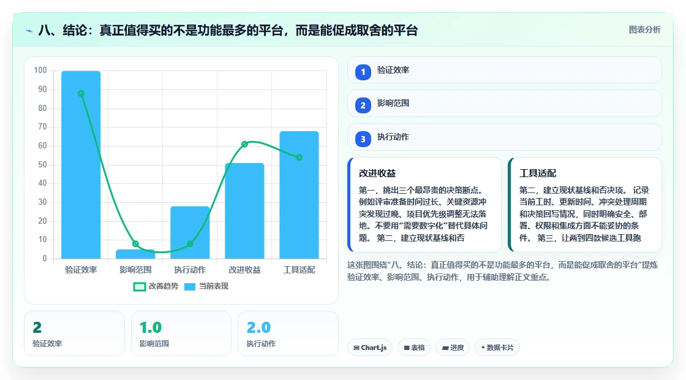The image size is (686, 380).
Task: Click the y-axis value 50
Action: (x=42, y=165)
